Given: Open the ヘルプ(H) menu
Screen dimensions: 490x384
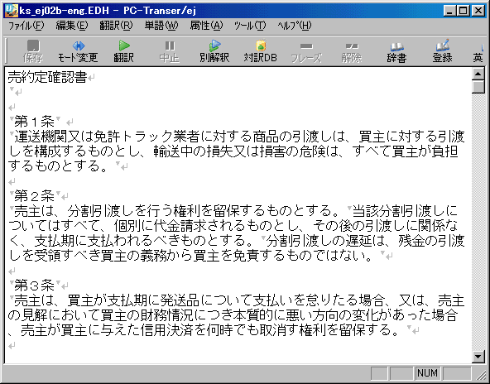Looking at the screenshot, I should coord(295,26).
